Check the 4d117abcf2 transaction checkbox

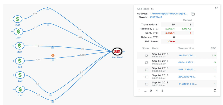147,70
